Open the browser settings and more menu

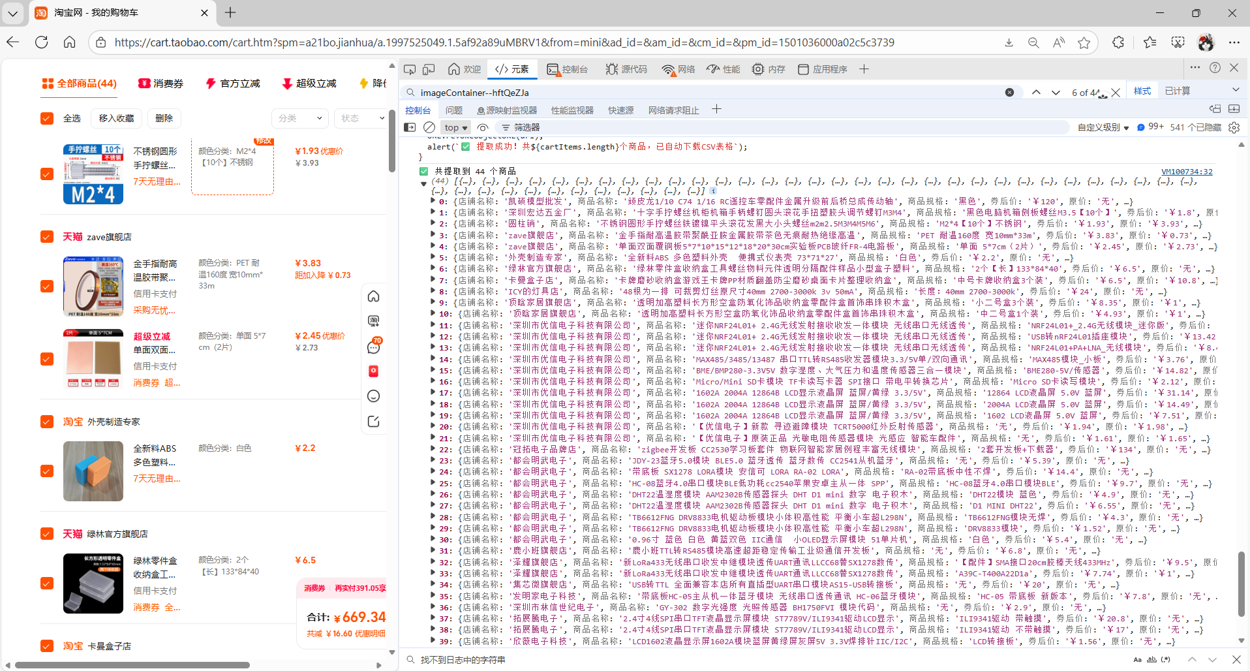tap(1234, 42)
